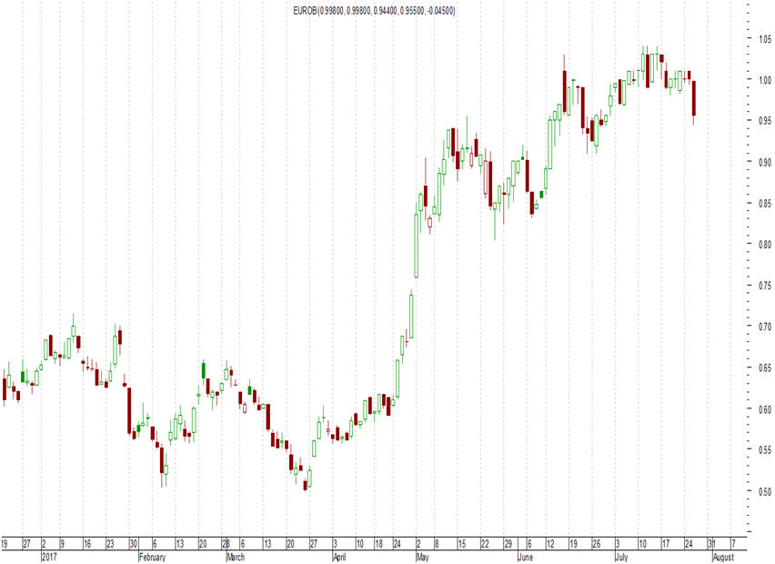This screenshot has height=564, width=775.
Task: Select the 0.95 price axis label
Action: click(765, 121)
